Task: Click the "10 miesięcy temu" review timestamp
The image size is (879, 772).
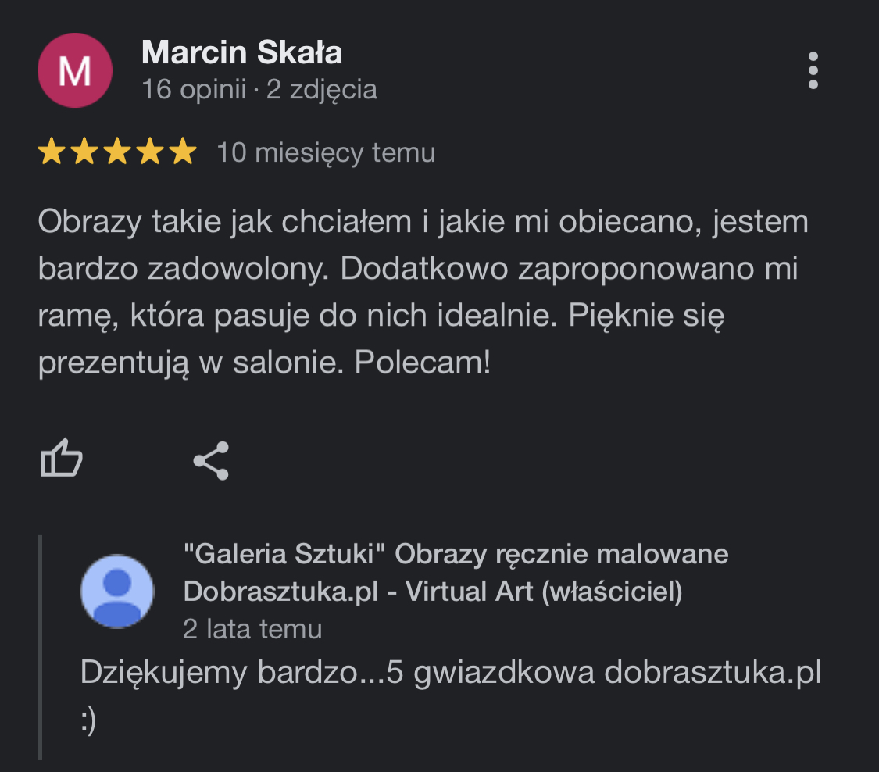Action: coord(326,152)
